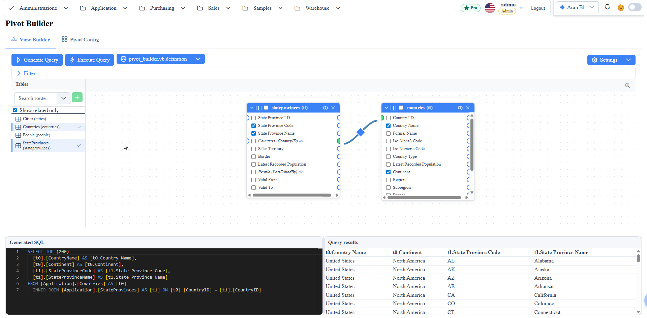Click the right port of Continent row
Viewport: 647px width, 318px height.
(x=468, y=172)
